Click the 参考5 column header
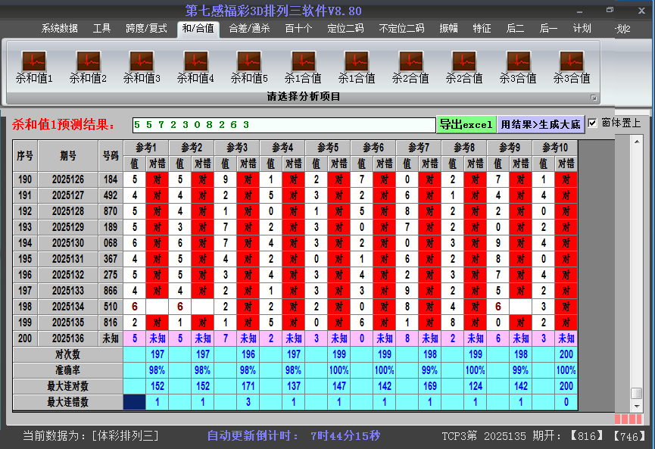 [328, 148]
